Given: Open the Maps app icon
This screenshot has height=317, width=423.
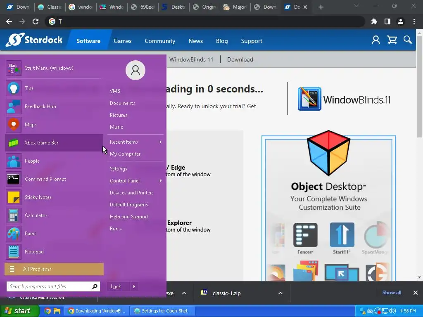Looking at the screenshot, I should coord(14,125).
